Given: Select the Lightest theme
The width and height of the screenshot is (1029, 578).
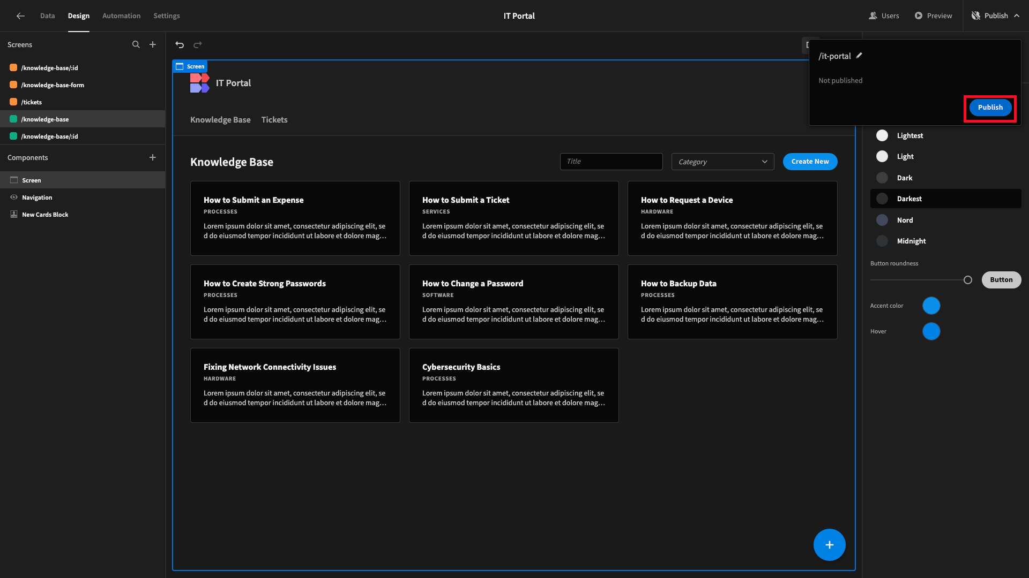Looking at the screenshot, I should (x=945, y=135).
